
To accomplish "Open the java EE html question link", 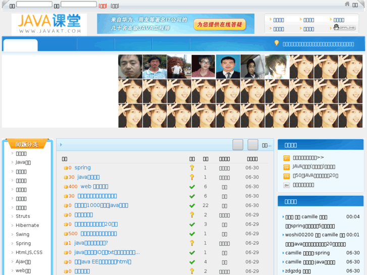I will pos(103,262).
